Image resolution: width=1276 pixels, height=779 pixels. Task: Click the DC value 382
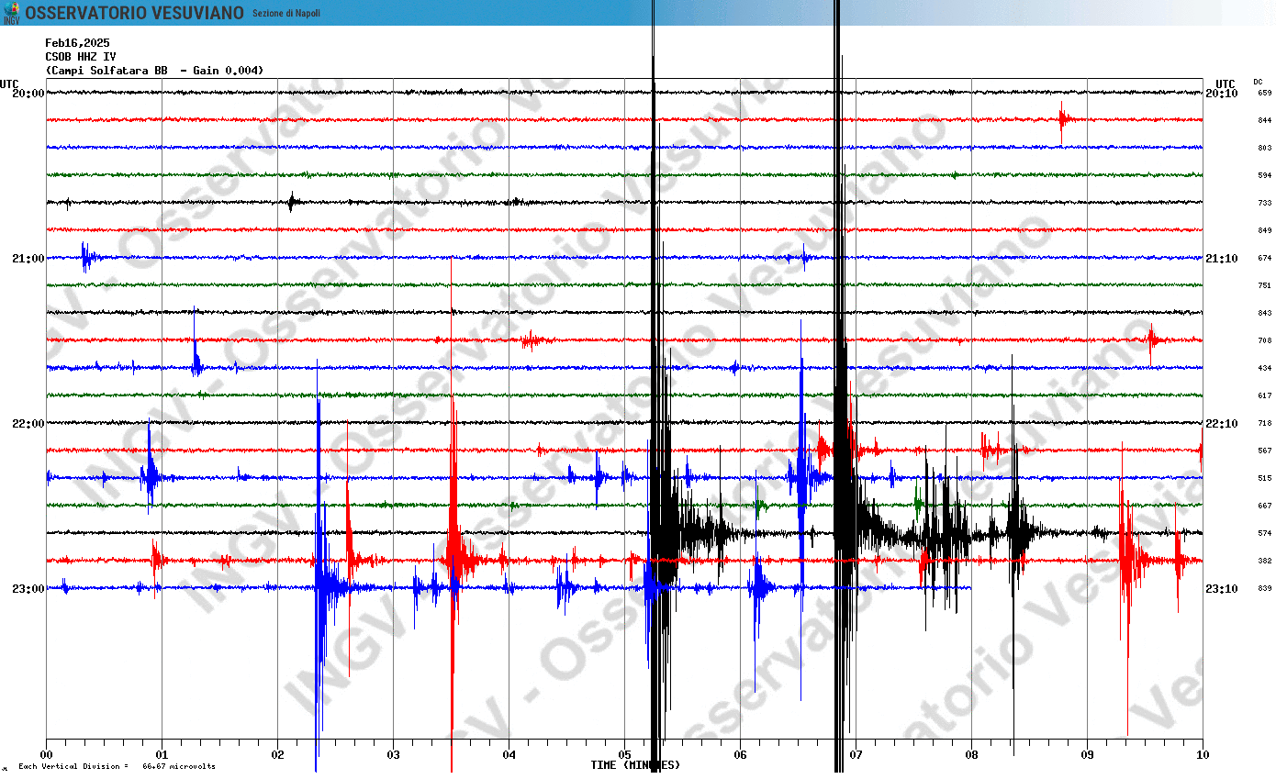tap(1264, 561)
